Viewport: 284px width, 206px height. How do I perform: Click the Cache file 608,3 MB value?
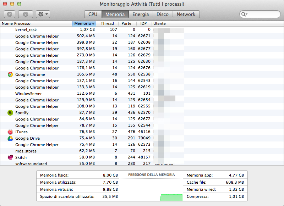[x=235, y=182]
